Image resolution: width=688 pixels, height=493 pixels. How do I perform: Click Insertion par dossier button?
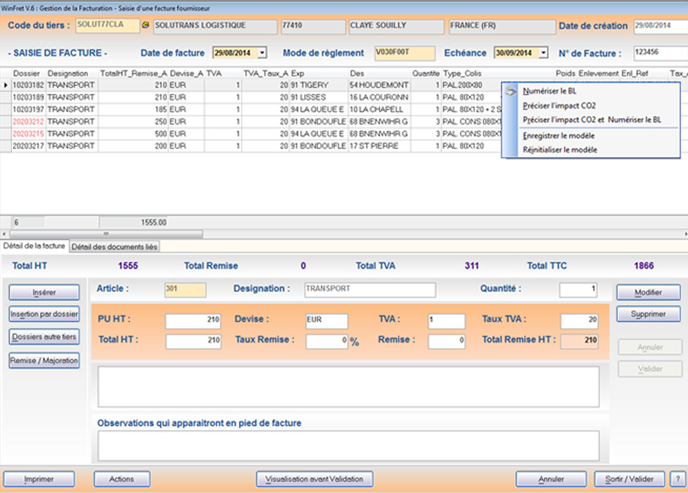pos(45,314)
